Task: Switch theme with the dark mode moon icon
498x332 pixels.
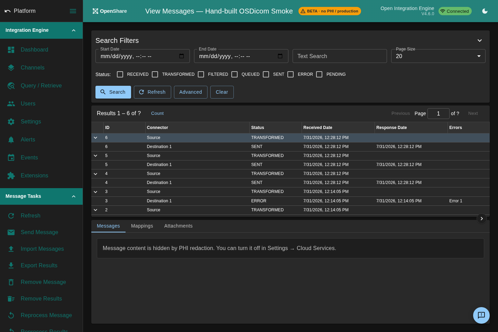Action: pos(485,11)
